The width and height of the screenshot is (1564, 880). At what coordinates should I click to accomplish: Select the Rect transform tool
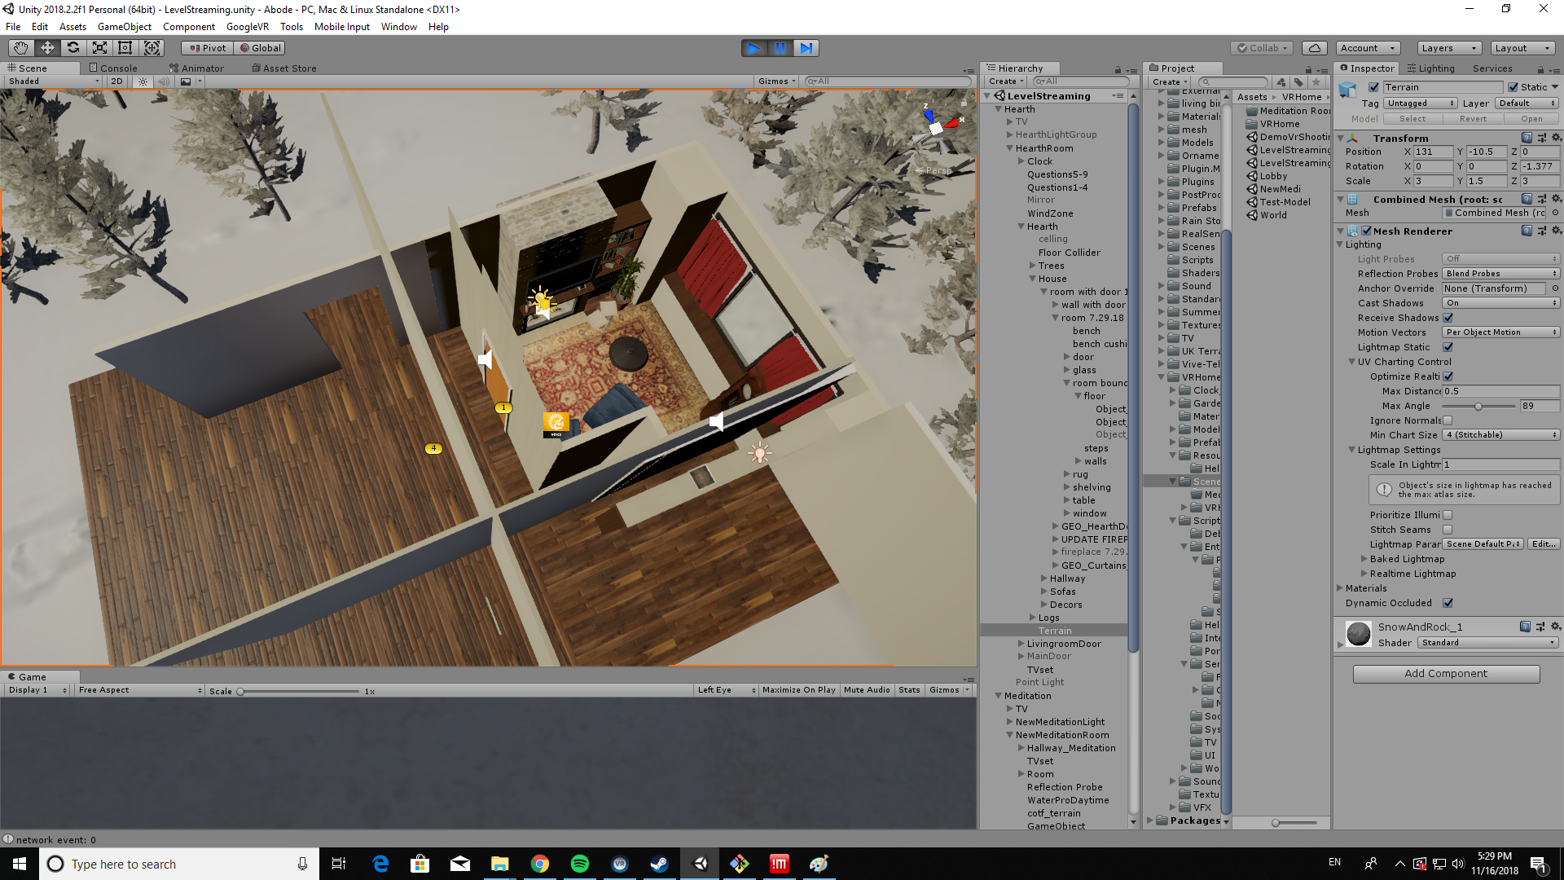pyautogui.click(x=125, y=48)
